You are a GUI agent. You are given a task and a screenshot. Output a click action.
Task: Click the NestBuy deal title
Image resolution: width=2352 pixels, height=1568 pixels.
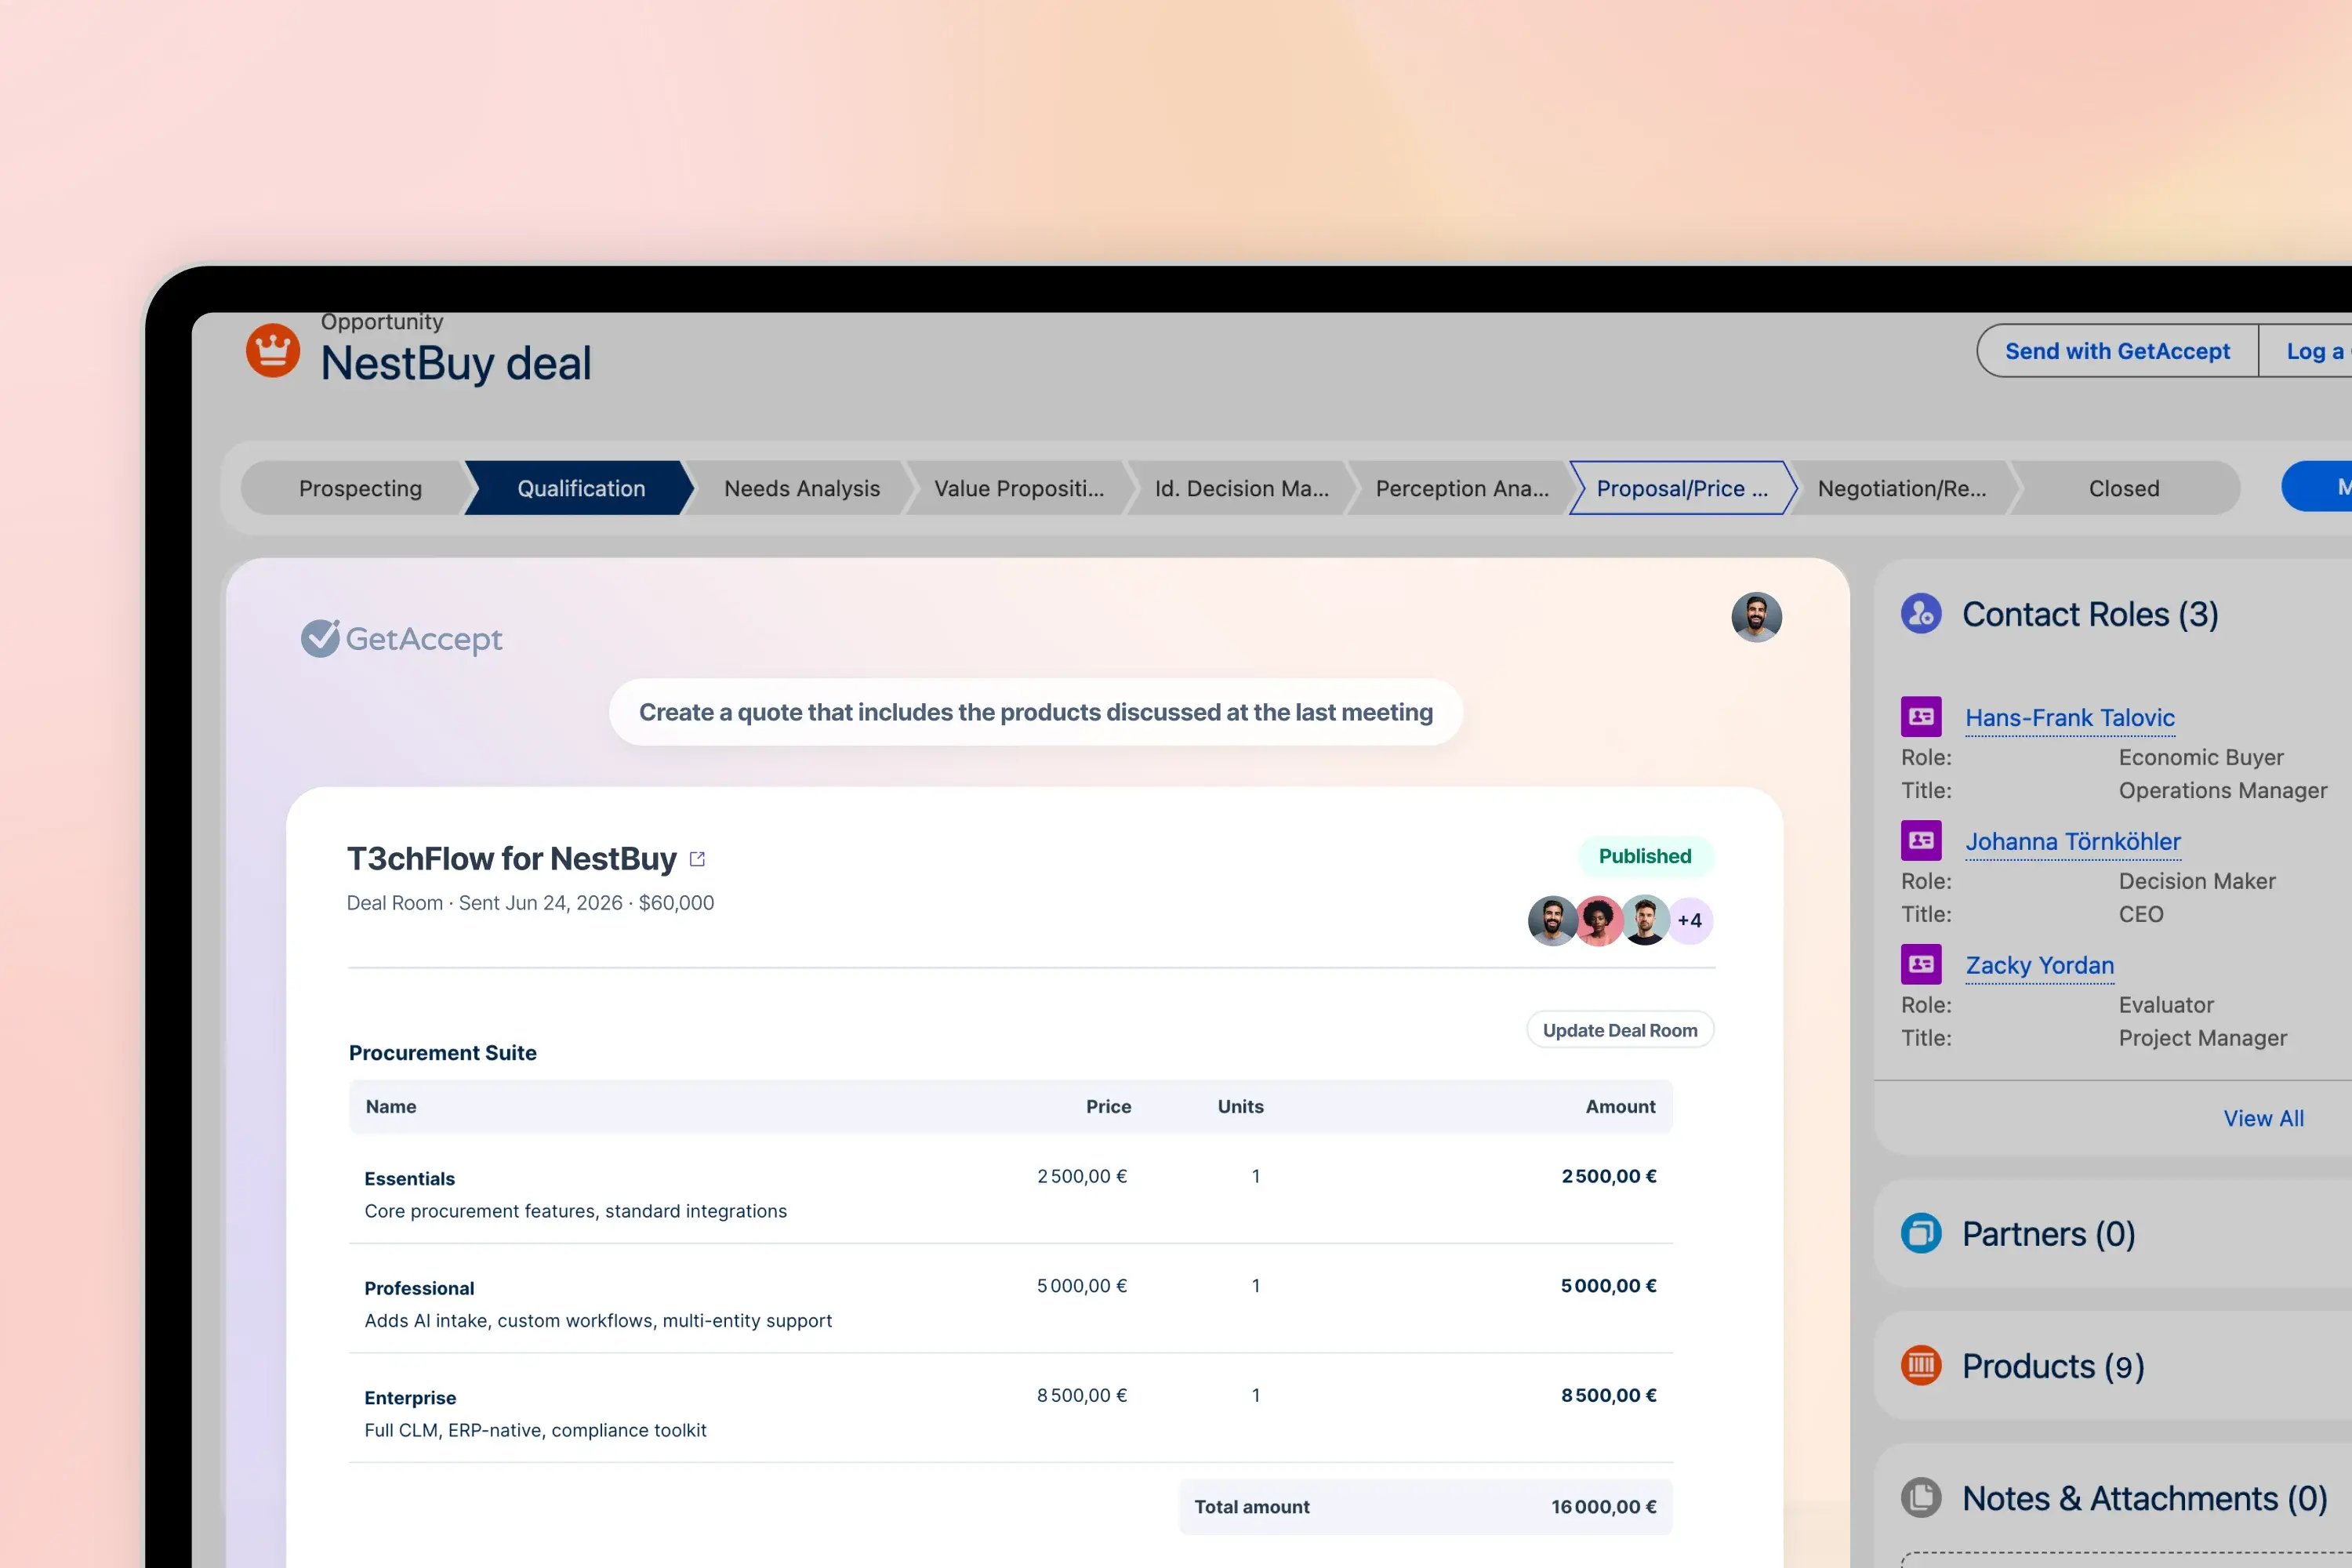point(456,363)
